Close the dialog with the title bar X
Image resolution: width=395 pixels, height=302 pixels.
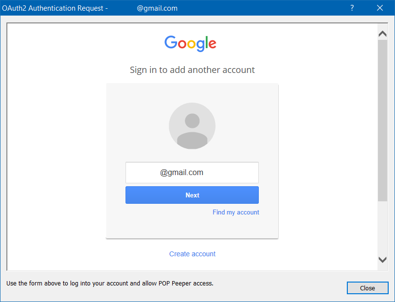(380, 8)
